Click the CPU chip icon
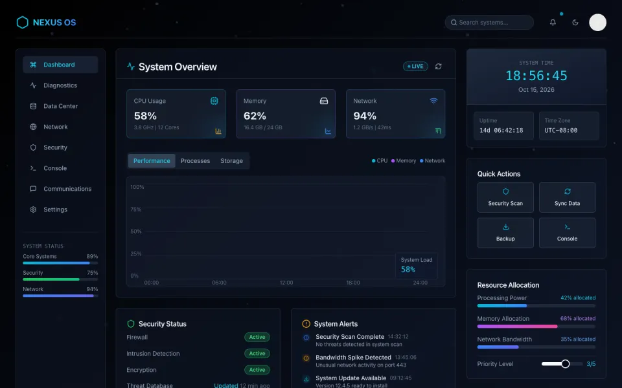The image size is (622, 388). point(214,101)
